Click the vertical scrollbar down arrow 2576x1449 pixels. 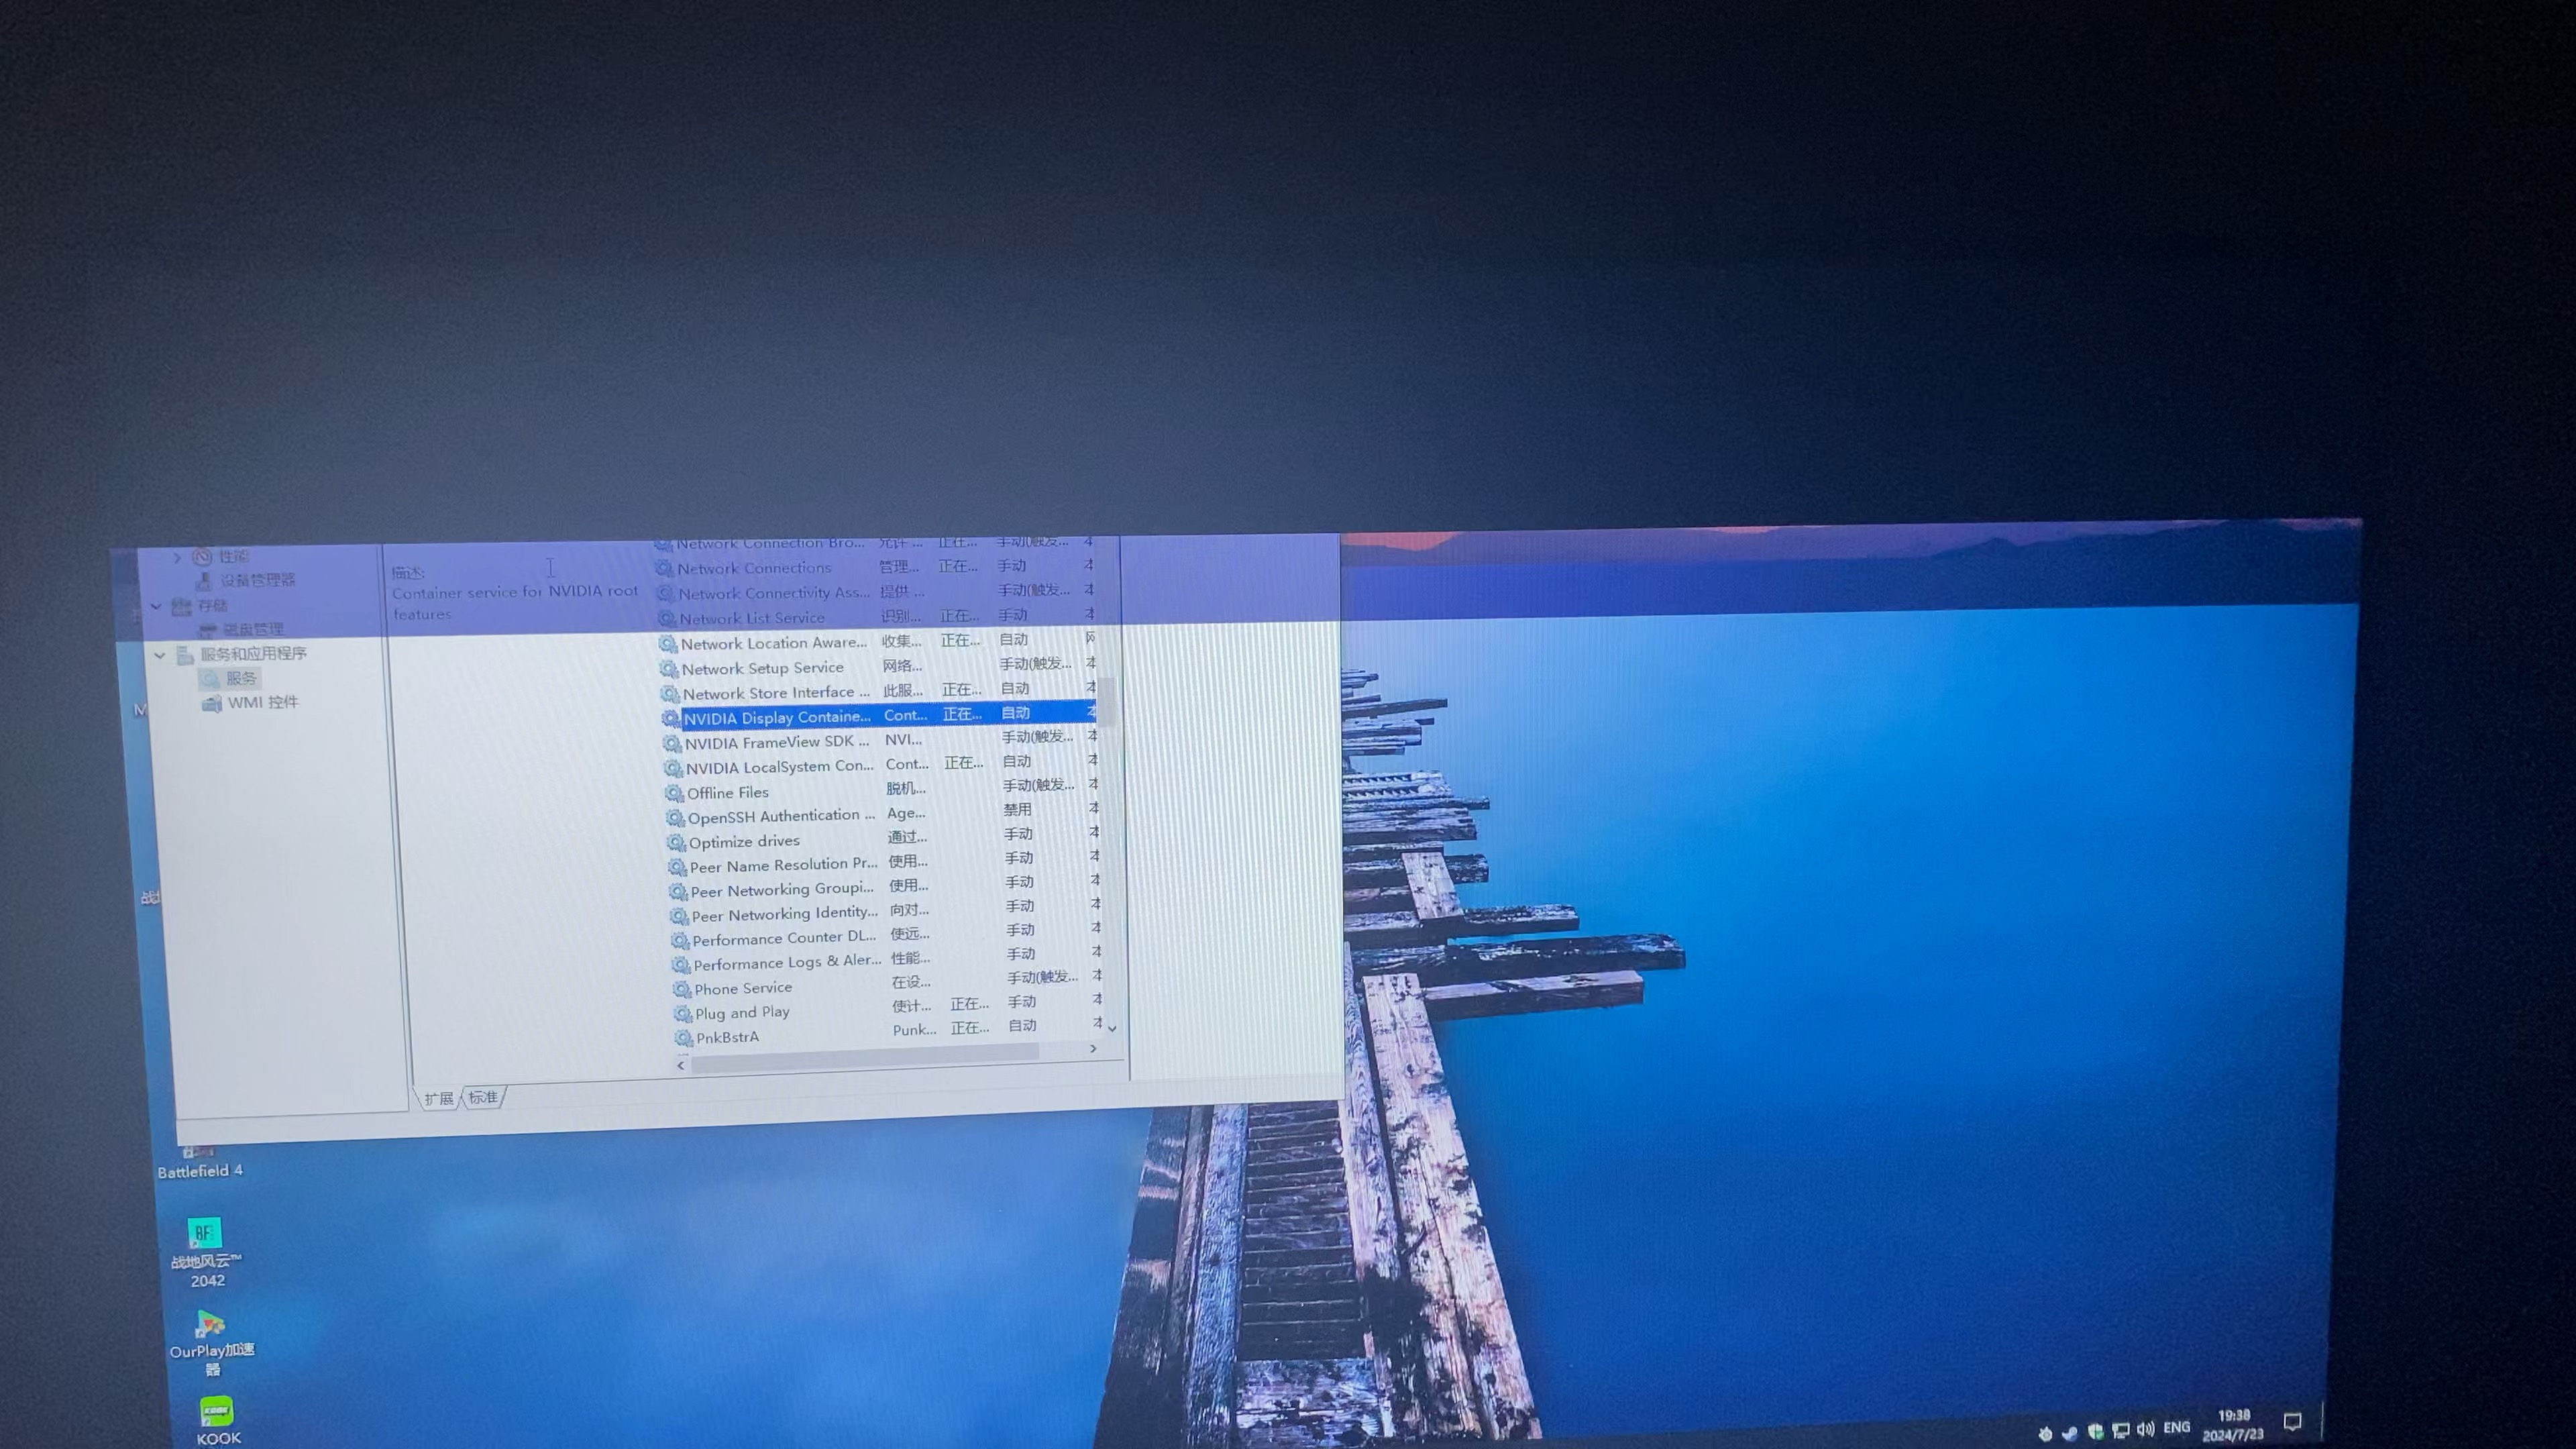[x=1112, y=1028]
